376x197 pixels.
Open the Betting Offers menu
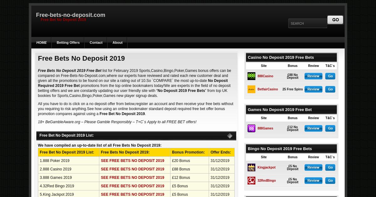[x=68, y=43]
